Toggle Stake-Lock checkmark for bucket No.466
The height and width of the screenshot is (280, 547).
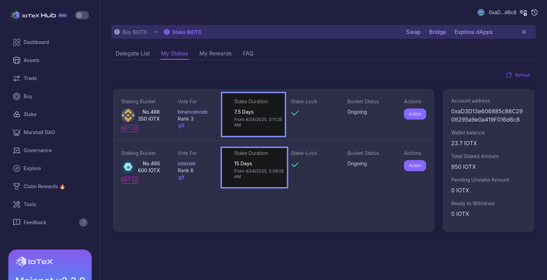click(x=295, y=113)
